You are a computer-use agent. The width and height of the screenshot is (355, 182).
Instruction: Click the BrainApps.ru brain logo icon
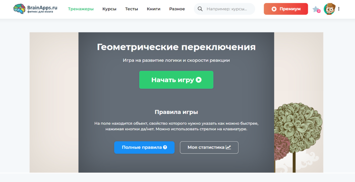(19, 9)
